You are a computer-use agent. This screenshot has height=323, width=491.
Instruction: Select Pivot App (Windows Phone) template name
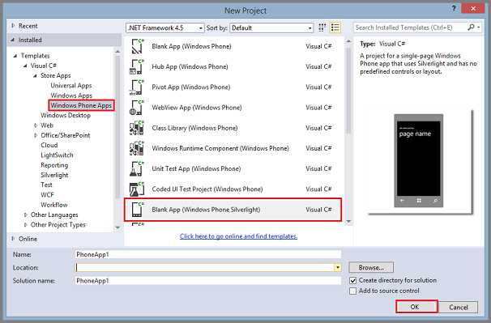[191, 87]
